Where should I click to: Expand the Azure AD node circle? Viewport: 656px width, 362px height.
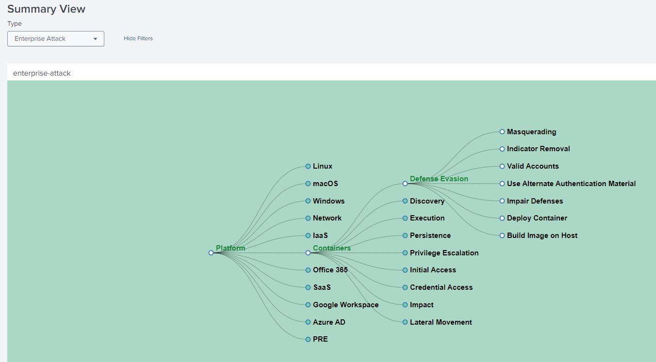click(308, 322)
